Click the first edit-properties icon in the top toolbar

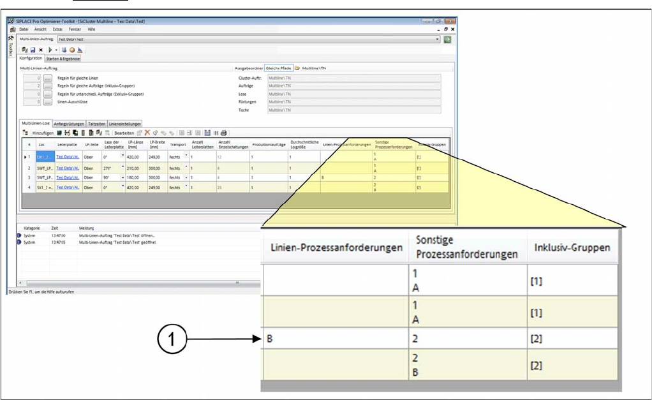[x=25, y=50]
